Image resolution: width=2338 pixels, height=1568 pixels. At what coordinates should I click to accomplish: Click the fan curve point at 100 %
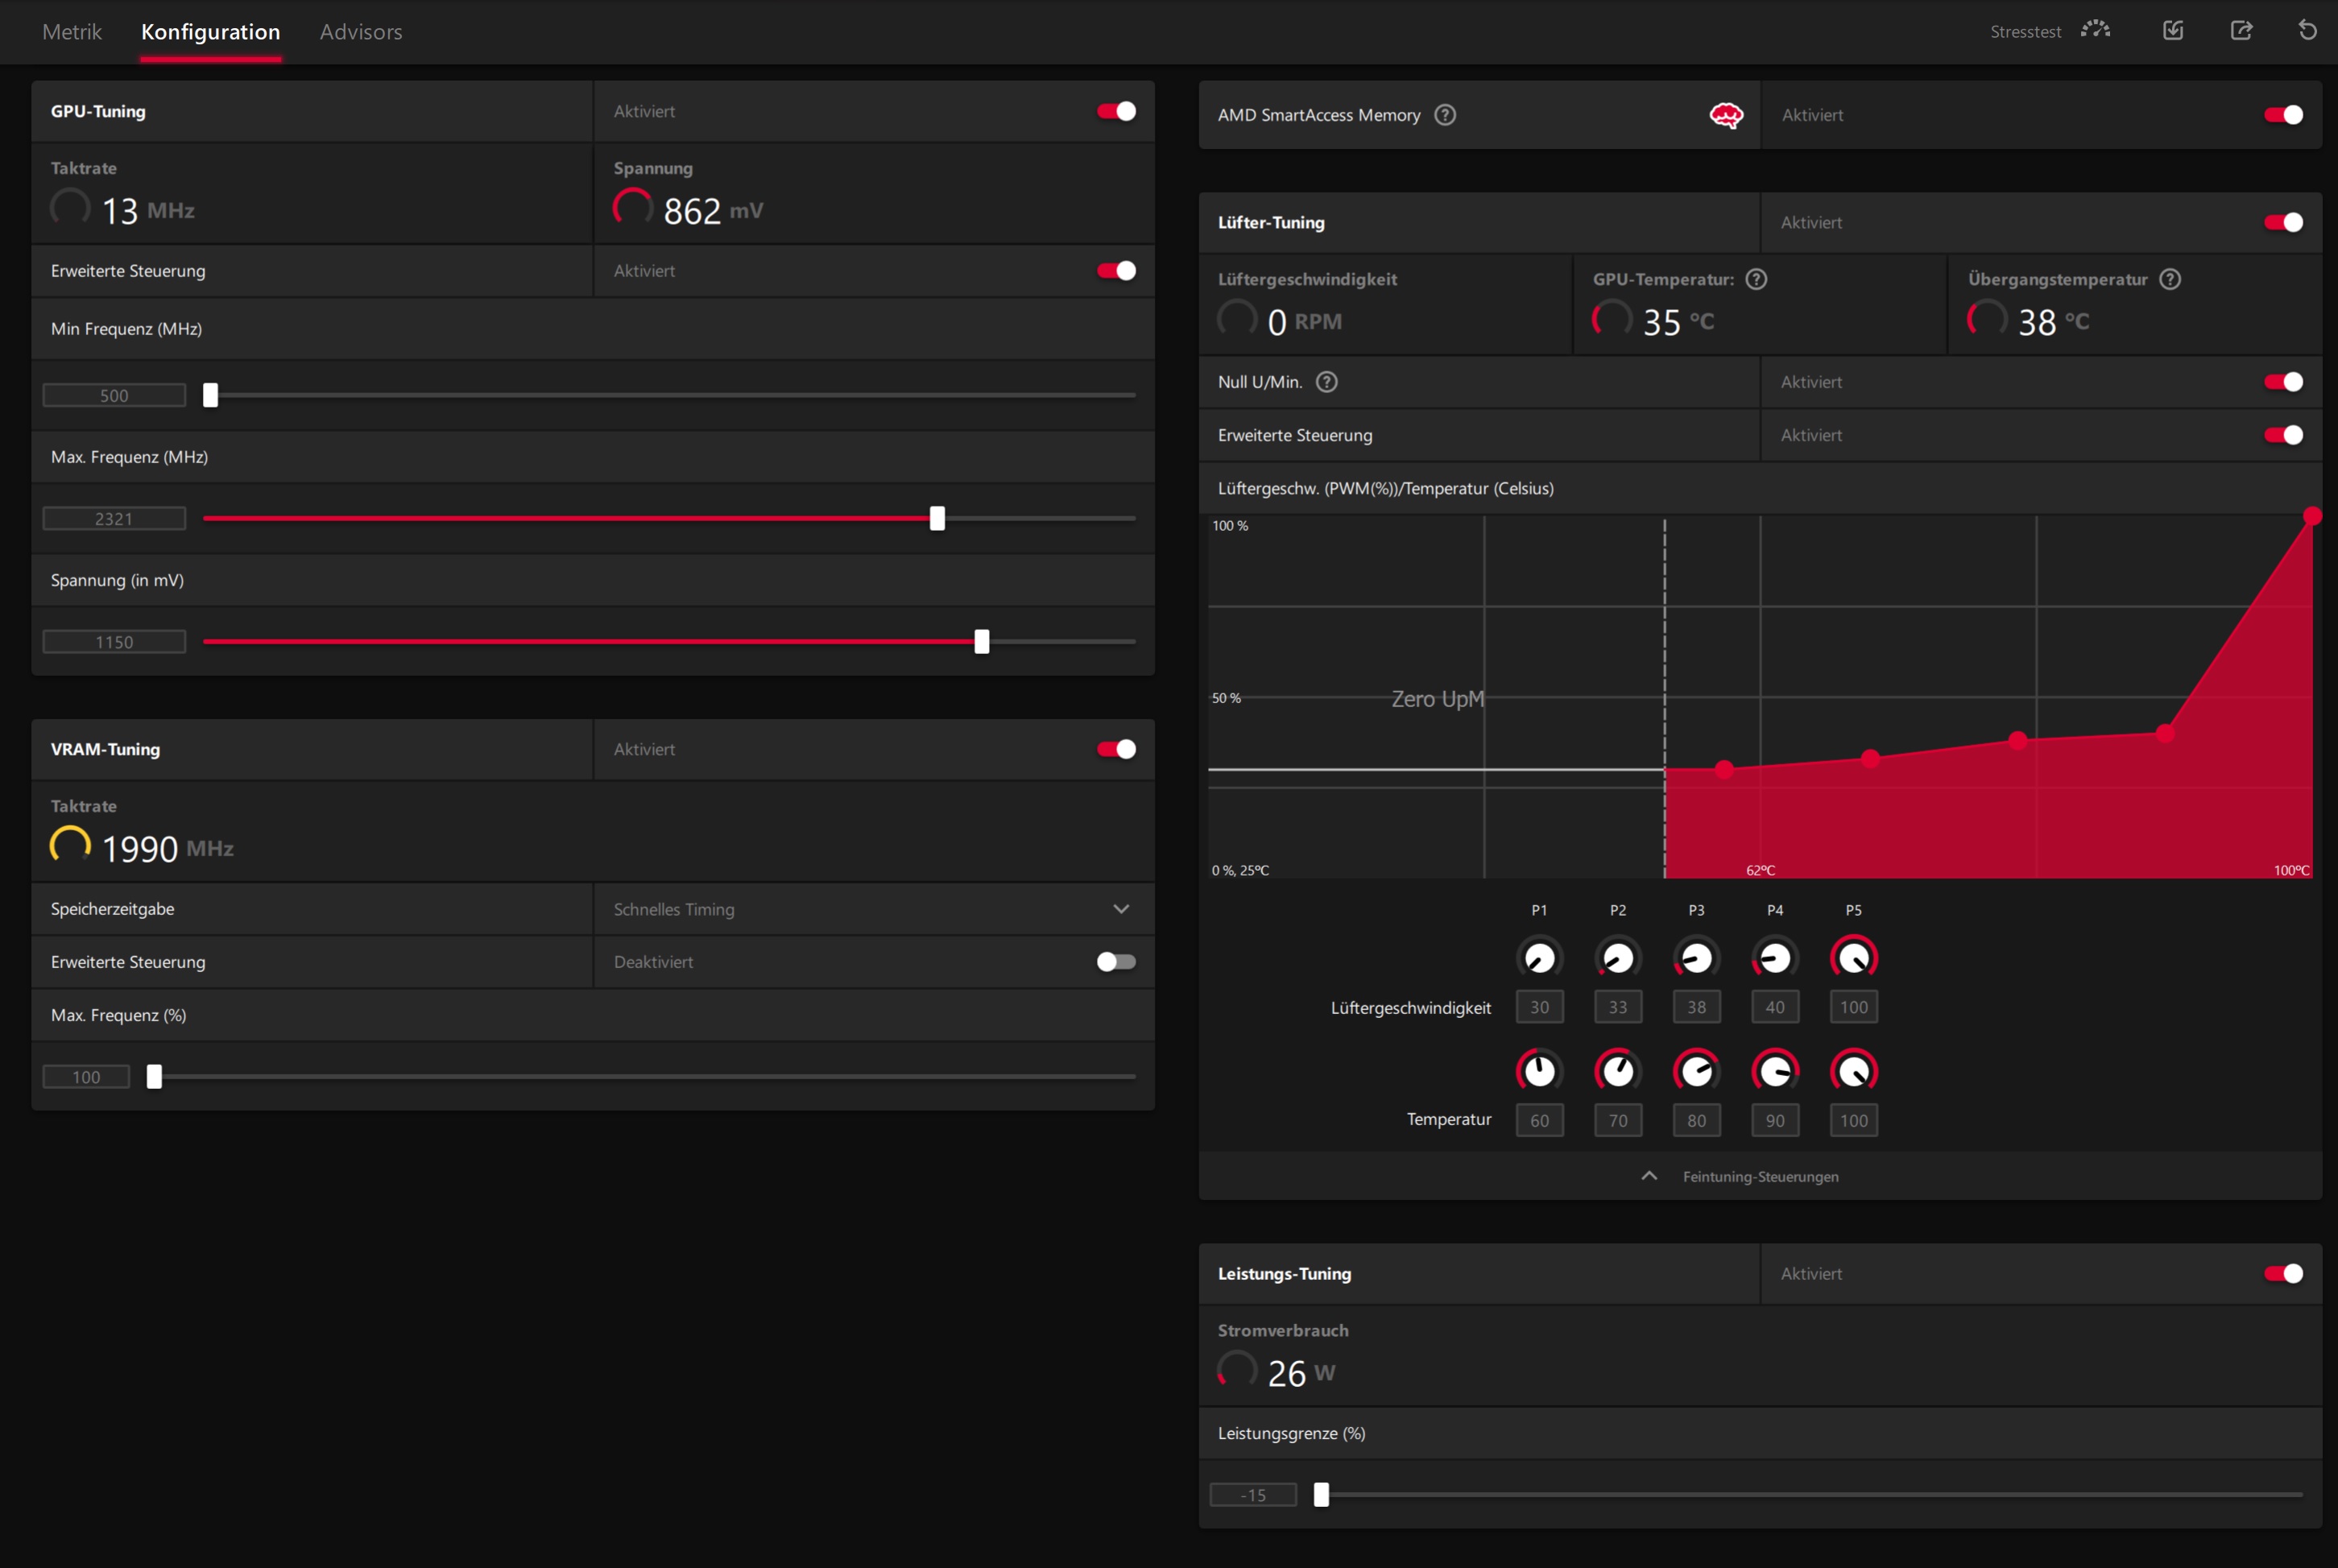(x=2312, y=516)
